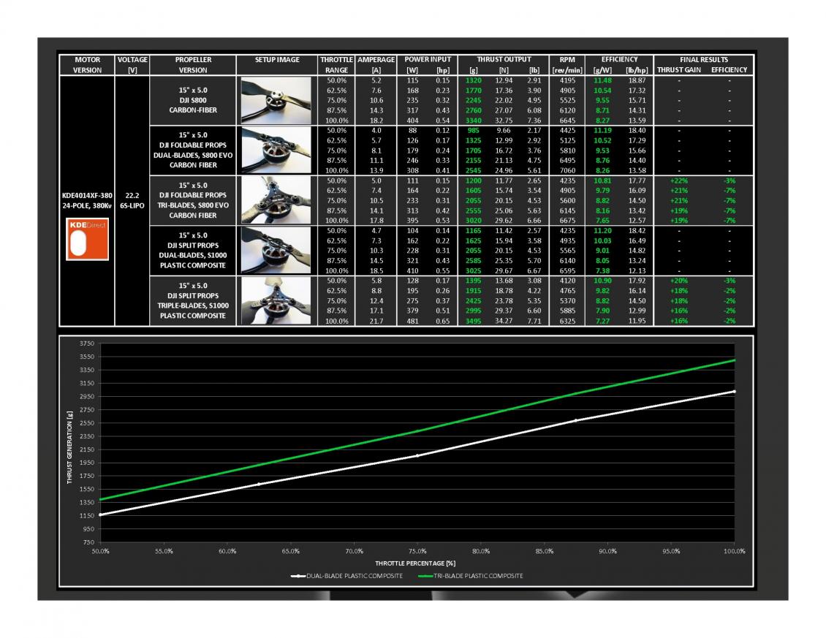The width and height of the screenshot is (826, 638).
Task: Click the green Tri-Blade Plastic Composite legend line
Action: coord(424,576)
